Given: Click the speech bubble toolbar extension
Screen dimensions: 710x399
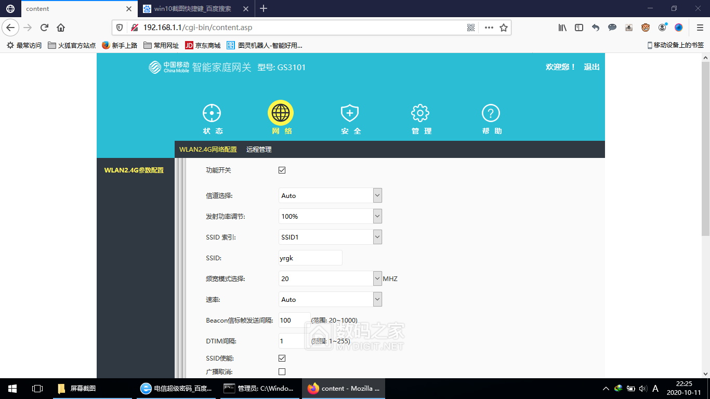Looking at the screenshot, I should point(612,28).
